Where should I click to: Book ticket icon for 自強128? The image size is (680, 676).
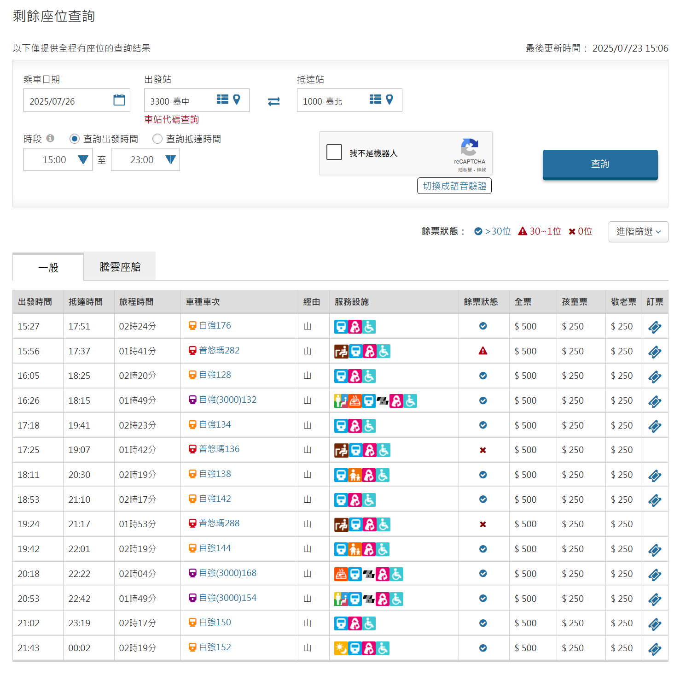pos(655,377)
